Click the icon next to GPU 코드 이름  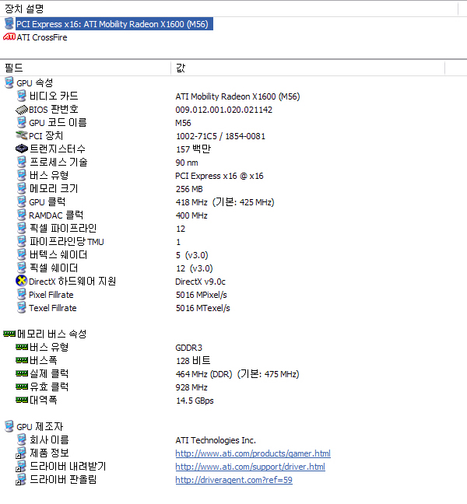tap(22, 122)
